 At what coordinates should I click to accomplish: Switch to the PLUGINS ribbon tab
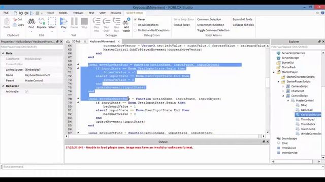pos(116,13)
